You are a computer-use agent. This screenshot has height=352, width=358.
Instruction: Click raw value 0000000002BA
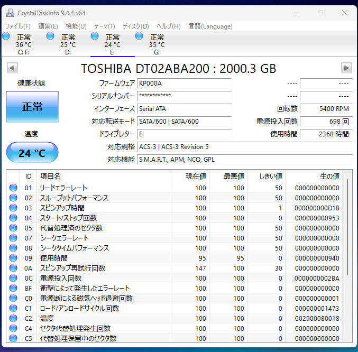317,279
